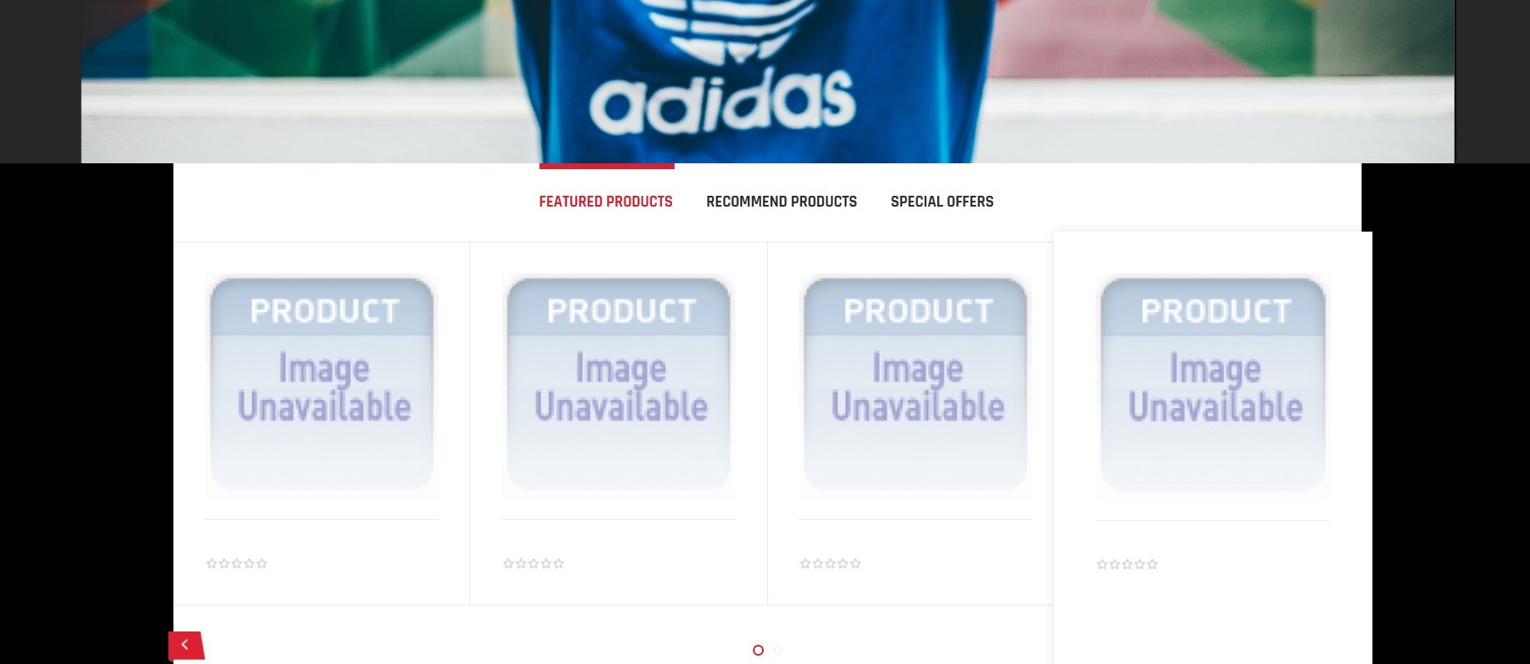Show the Special Offers tab

[942, 202]
